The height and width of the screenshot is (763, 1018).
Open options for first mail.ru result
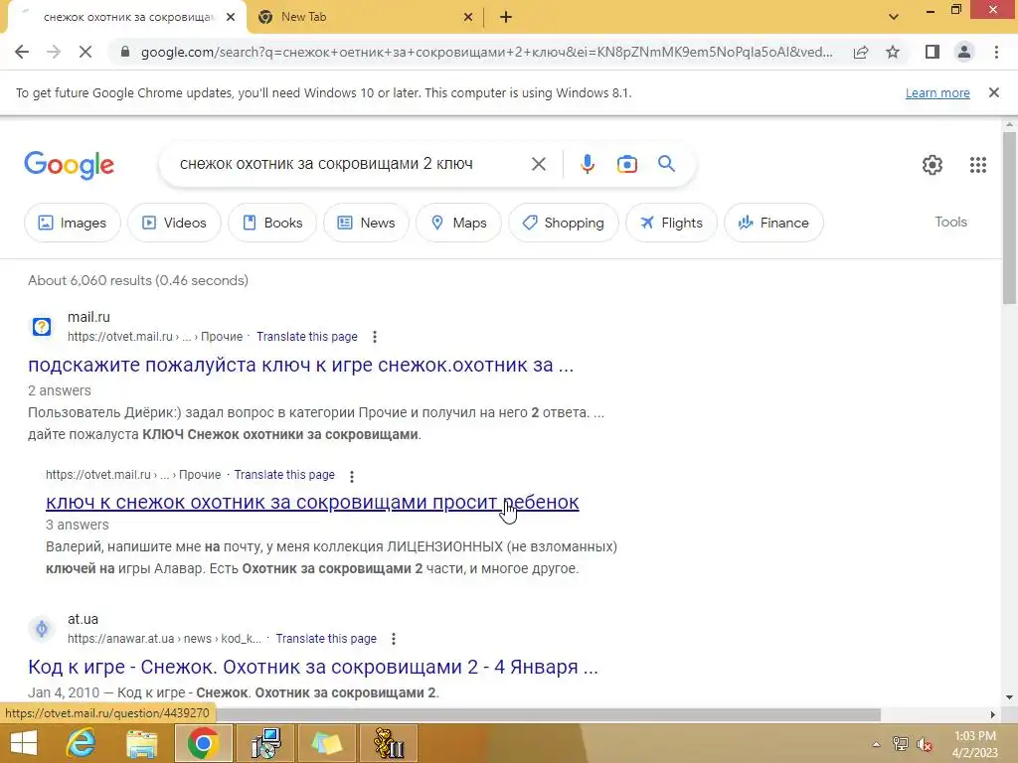375,337
